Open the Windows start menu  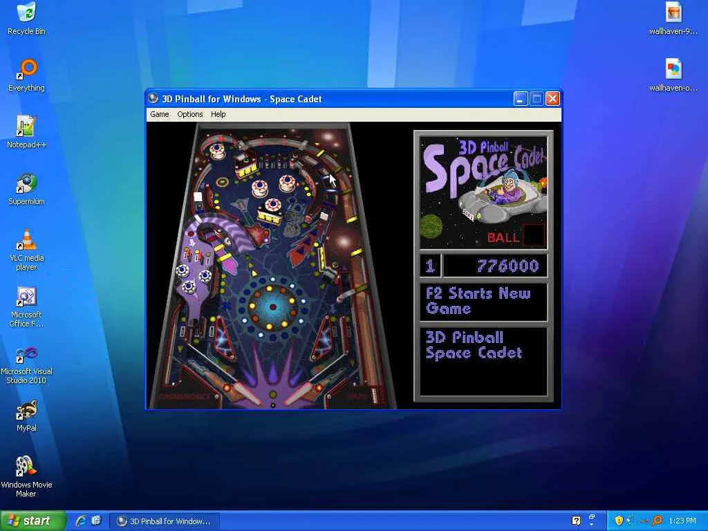[33, 521]
